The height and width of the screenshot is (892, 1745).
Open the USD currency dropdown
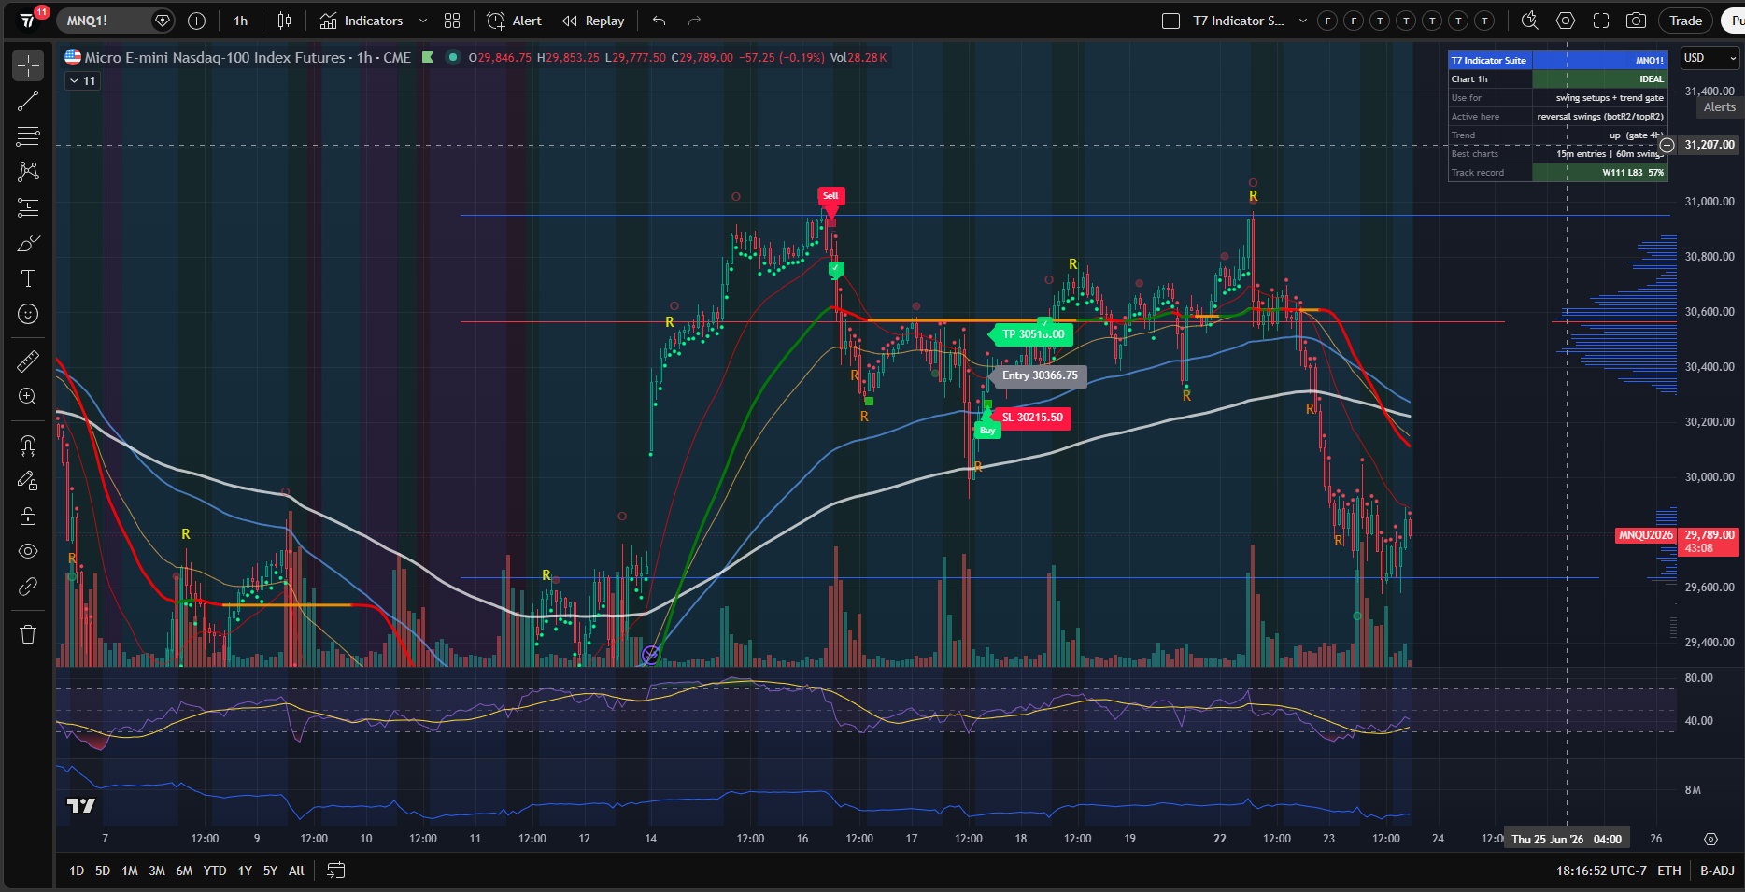pyautogui.click(x=1710, y=58)
